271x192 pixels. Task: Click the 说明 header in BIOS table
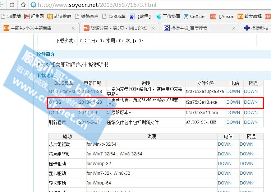coord(146,84)
